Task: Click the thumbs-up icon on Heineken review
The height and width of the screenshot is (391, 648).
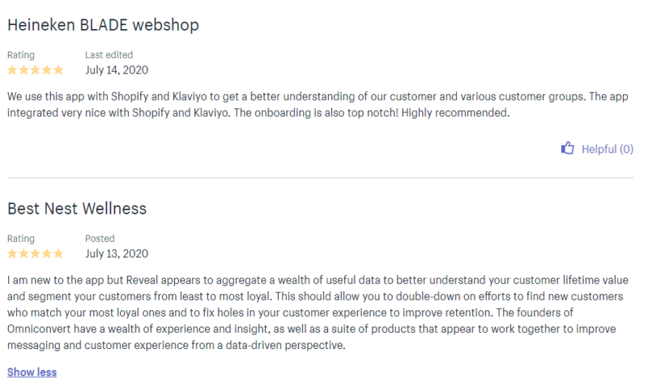Action: coord(568,148)
